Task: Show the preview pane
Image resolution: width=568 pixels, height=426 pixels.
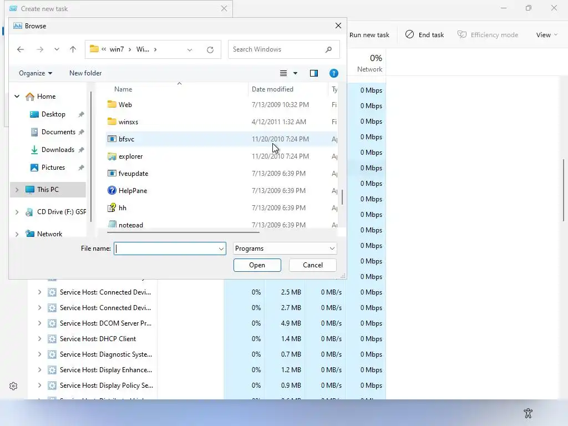Action: point(314,73)
